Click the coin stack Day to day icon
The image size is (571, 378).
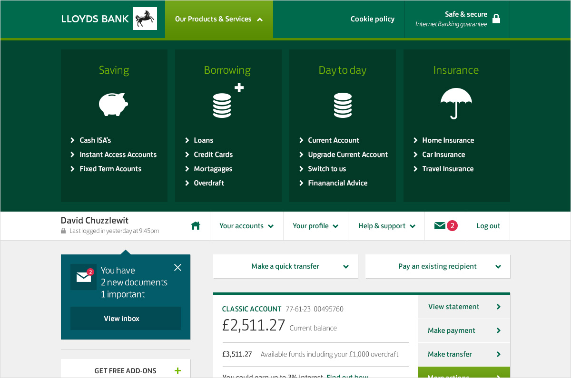point(343,106)
